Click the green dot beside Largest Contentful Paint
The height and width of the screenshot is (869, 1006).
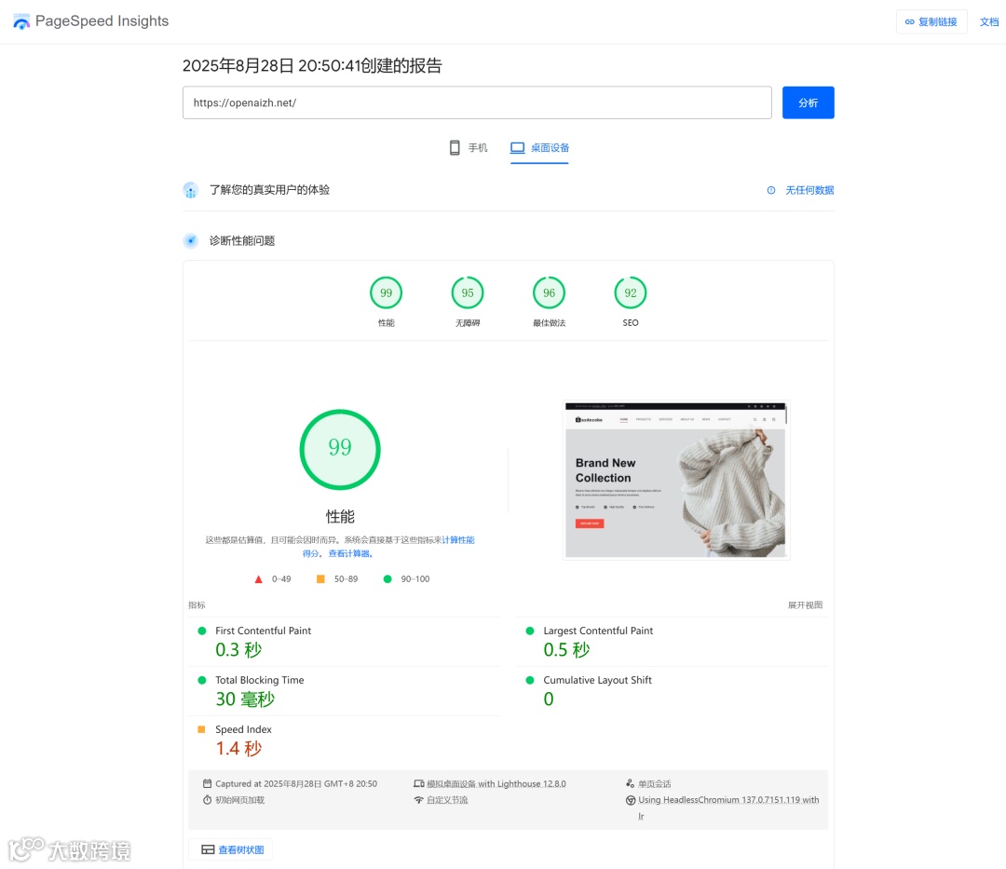click(530, 631)
